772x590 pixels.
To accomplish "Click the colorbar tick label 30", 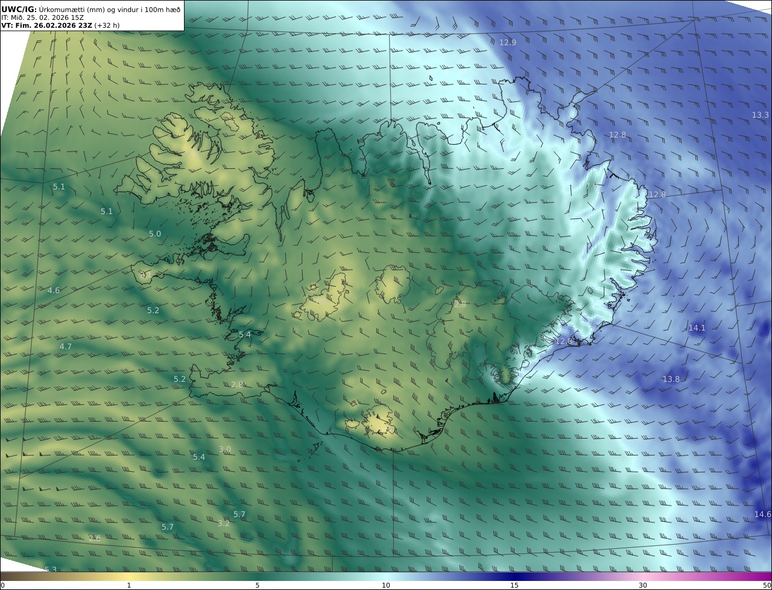I will (643, 585).
